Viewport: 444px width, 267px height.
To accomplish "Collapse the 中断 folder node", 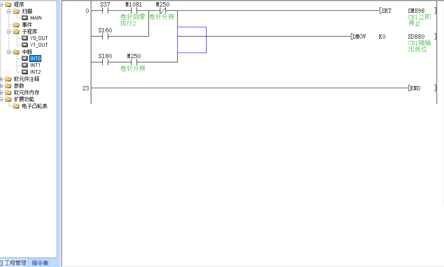I will tap(9, 52).
